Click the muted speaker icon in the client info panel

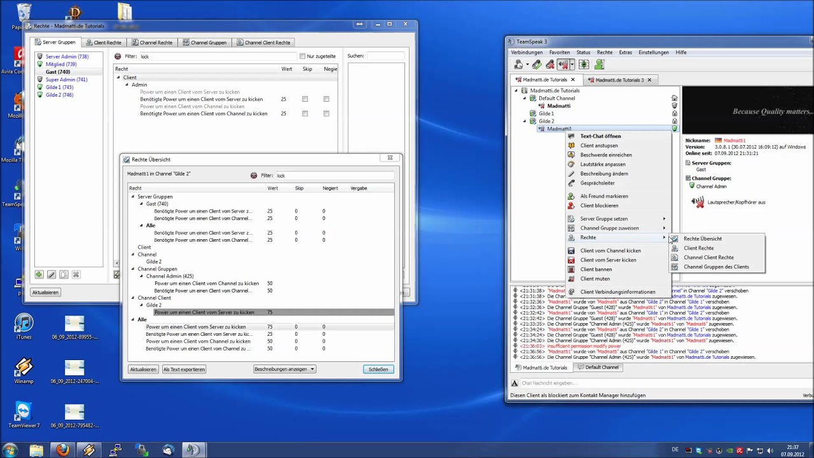pos(698,202)
